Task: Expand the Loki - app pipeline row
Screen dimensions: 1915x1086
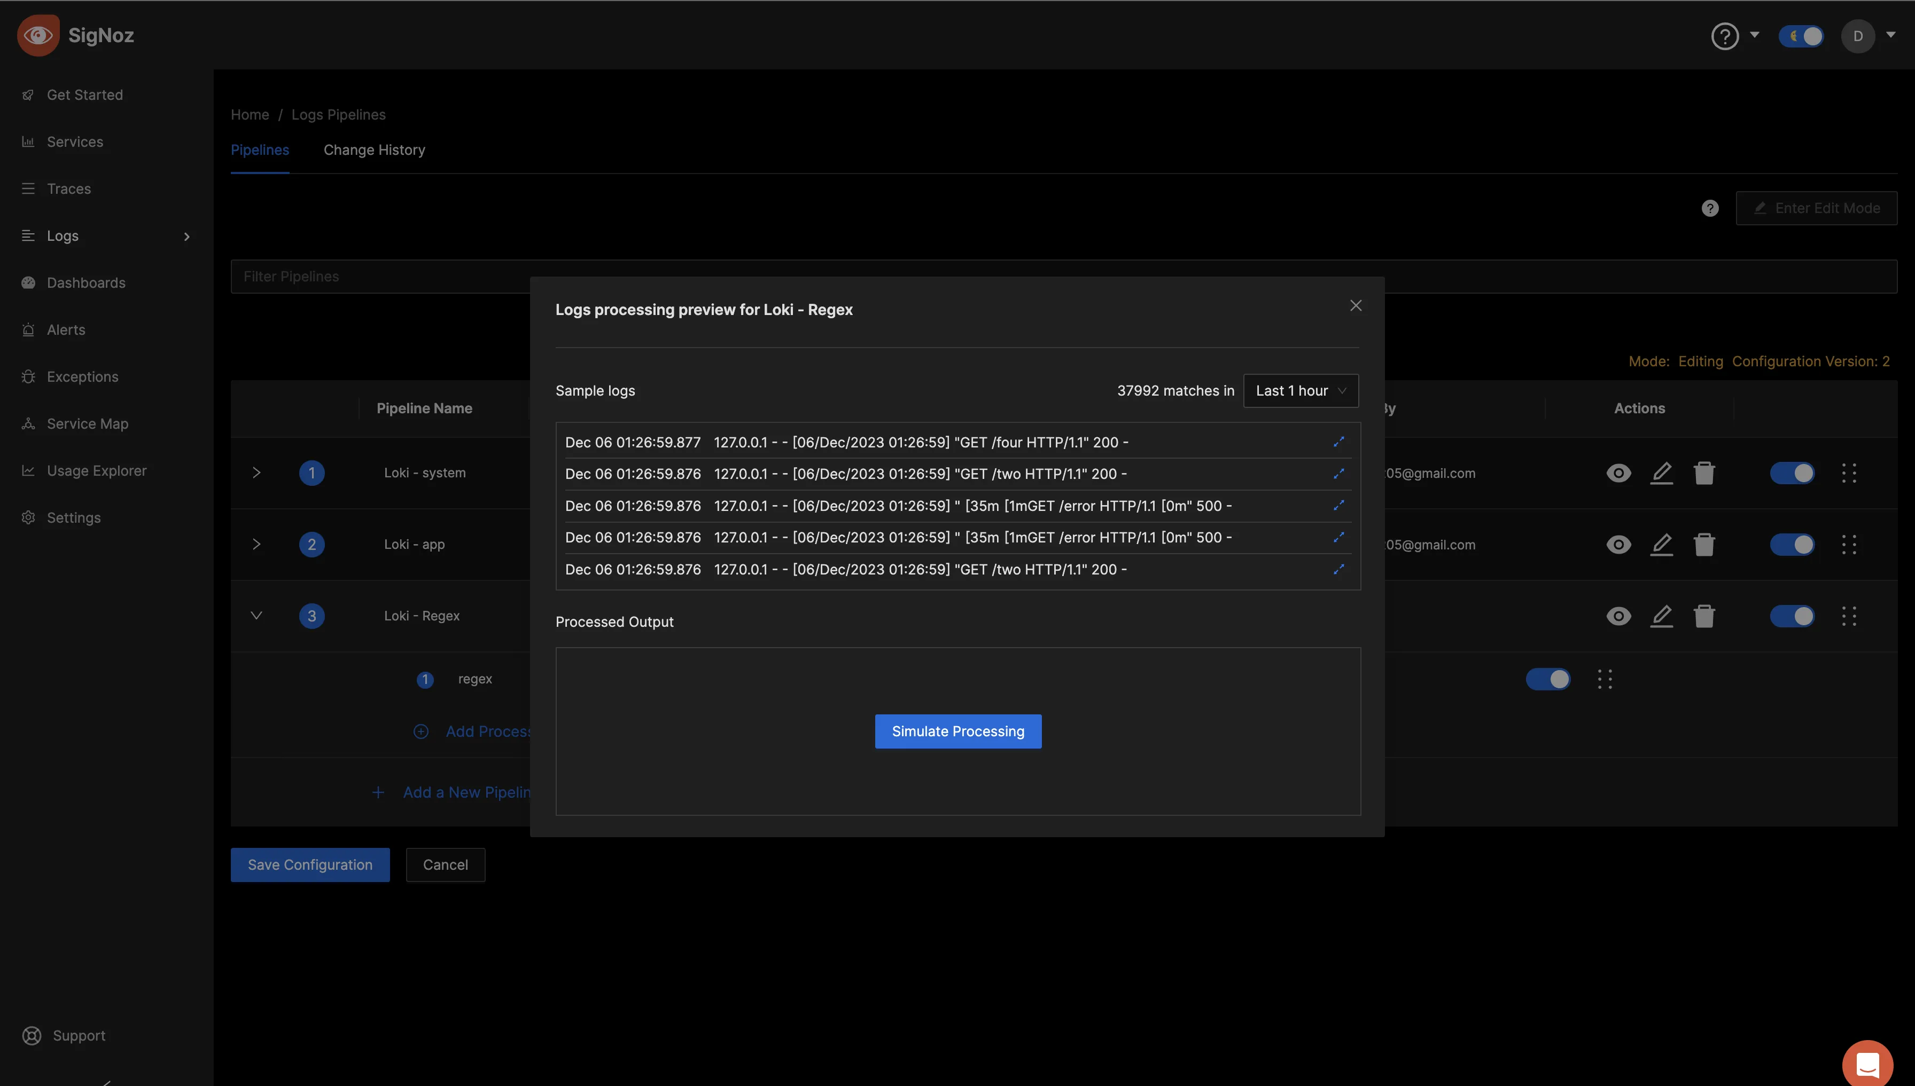Action: point(256,545)
